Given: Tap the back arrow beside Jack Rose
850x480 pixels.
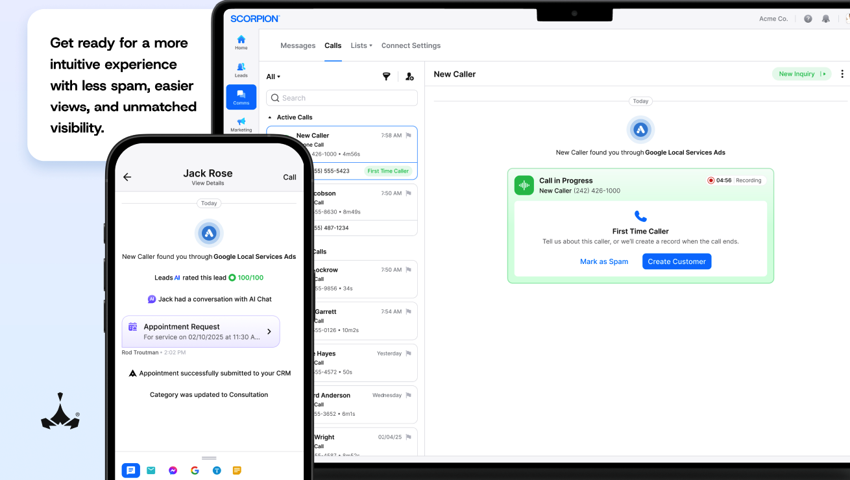Looking at the screenshot, I should point(127,177).
